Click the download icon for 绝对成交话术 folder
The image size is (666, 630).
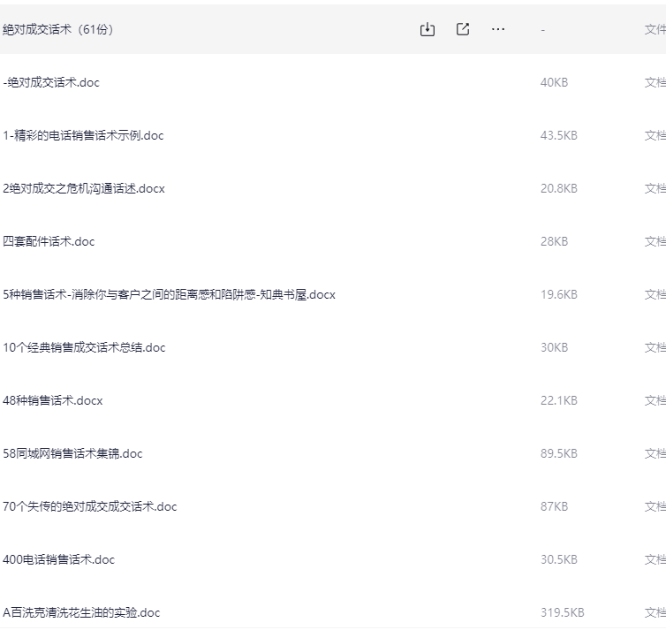428,29
